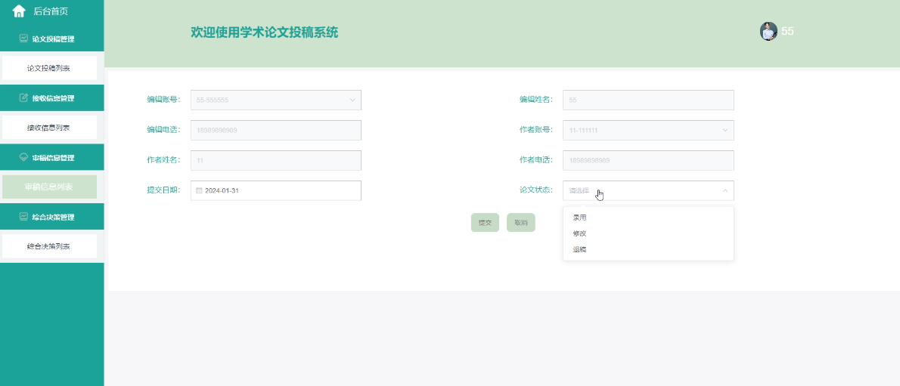The height and width of the screenshot is (386, 900).
Task: Click the 论文状态 field label
Action: point(536,190)
